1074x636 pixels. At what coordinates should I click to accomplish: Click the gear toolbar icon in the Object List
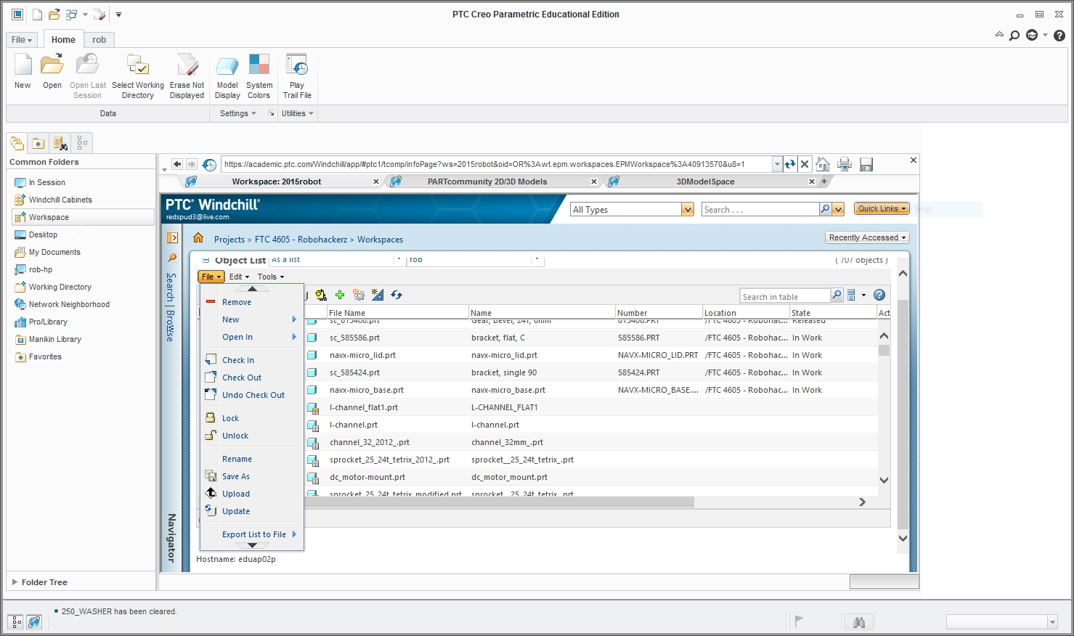coord(359,295)
